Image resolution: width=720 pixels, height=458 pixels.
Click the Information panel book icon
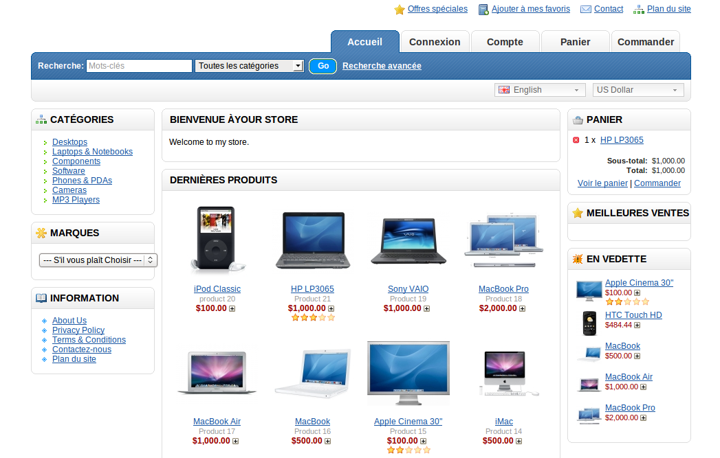coord(41,298)
